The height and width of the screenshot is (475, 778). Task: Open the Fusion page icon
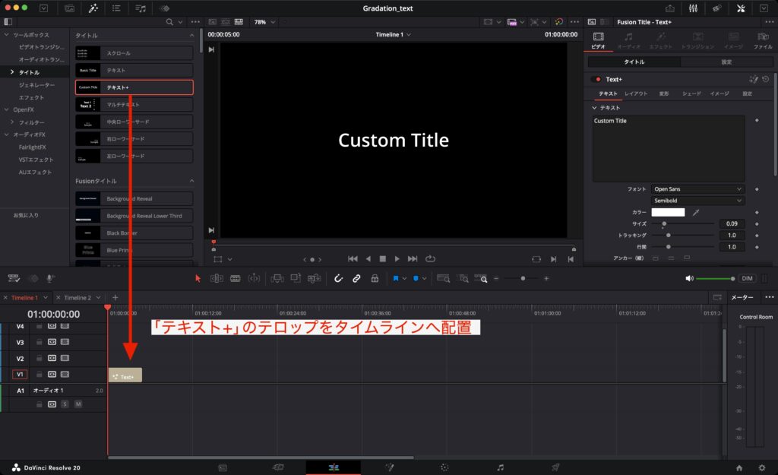[390, 467]
